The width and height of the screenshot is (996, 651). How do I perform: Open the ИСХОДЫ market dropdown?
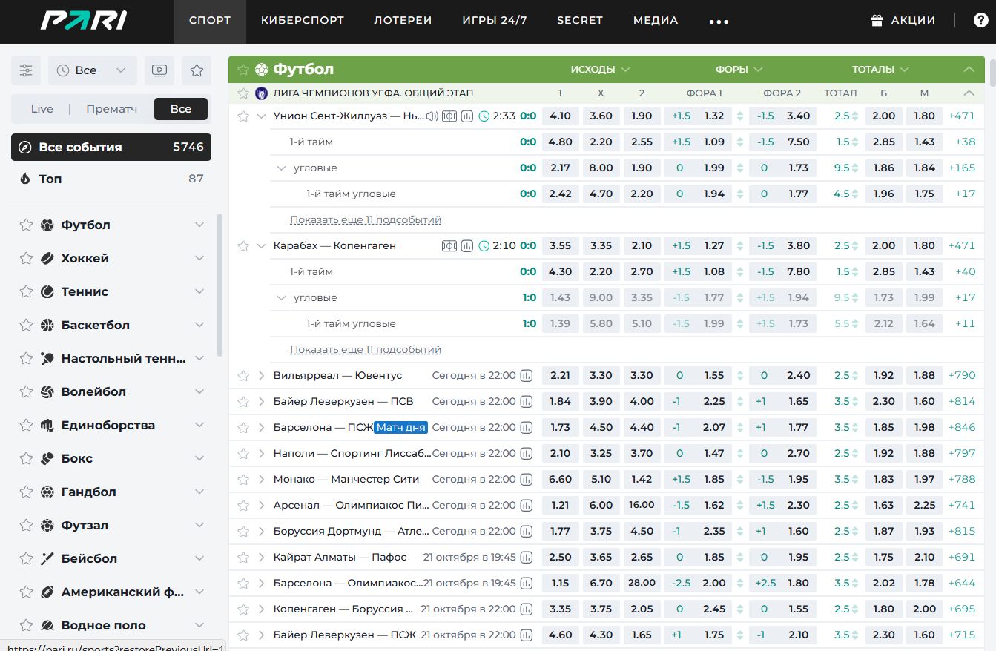point(600,70)
